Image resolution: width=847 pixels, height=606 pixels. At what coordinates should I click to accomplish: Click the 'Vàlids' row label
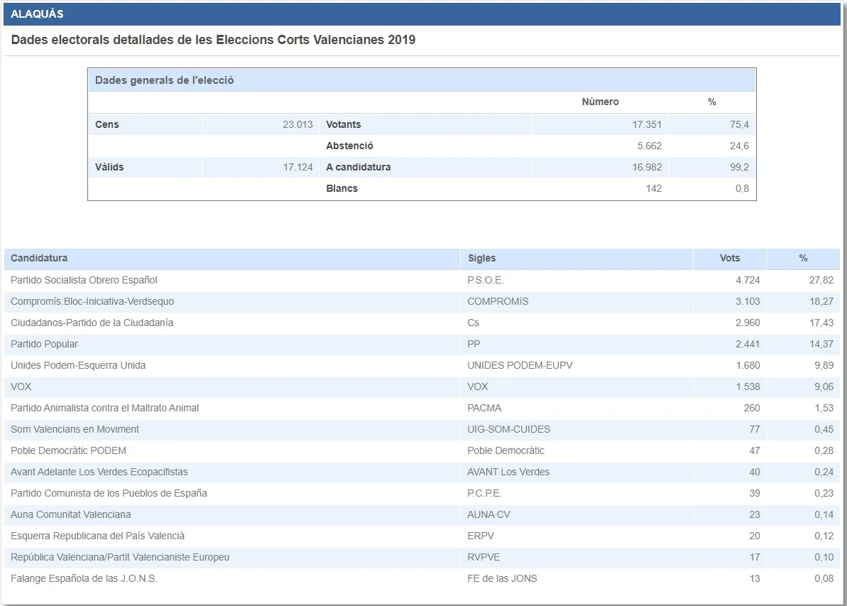(109, 167)
